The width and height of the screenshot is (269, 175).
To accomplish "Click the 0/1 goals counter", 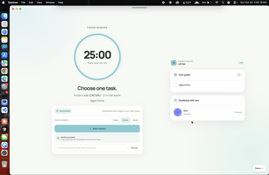I will click(x=239, y=75).
